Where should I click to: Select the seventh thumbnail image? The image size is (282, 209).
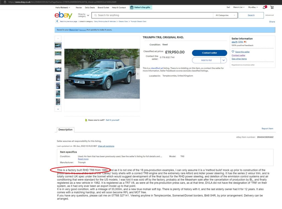pos(58,94)
